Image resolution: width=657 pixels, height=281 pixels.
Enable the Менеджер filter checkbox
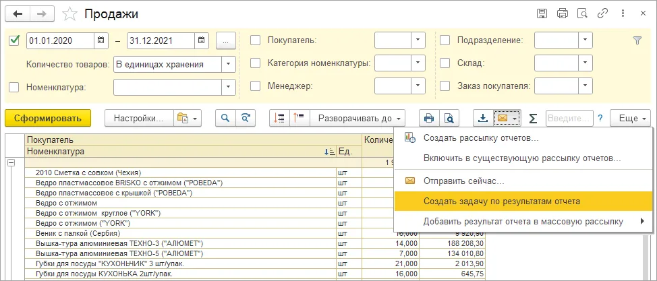255,87
